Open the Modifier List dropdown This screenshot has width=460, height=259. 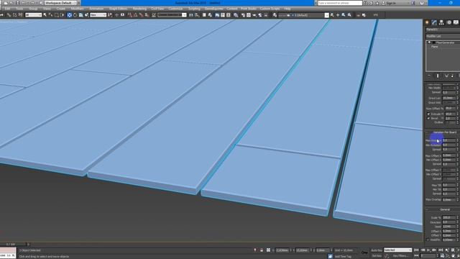pyautogui.click(x=443, y=36)
